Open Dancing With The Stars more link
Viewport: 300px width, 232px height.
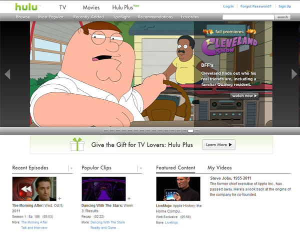pyautogui.click(x=107, y=222)
